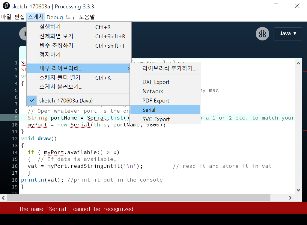Open the Debug menu

[55, 17]
